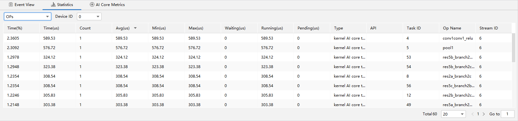This screenshot has width=518, height=121.
Task: Open the OPs category dropdown
Action: (28, 16)
